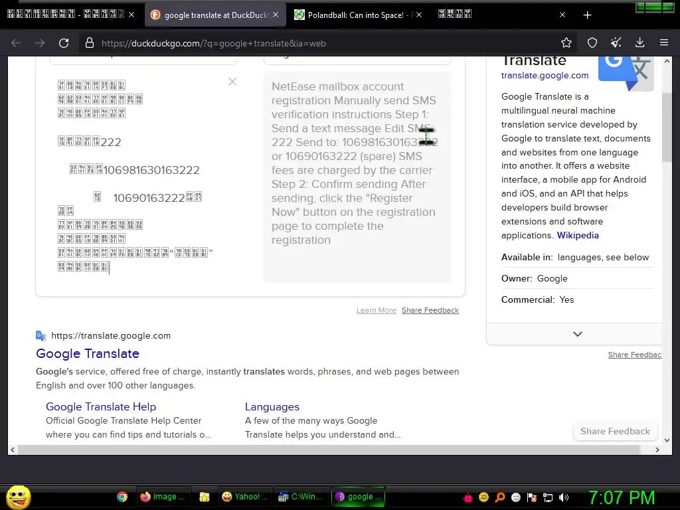Click the vertical scrollbar up arrow
Viewport: 680px width, 510px height.
pyautogui.click(x=667, y=61)
